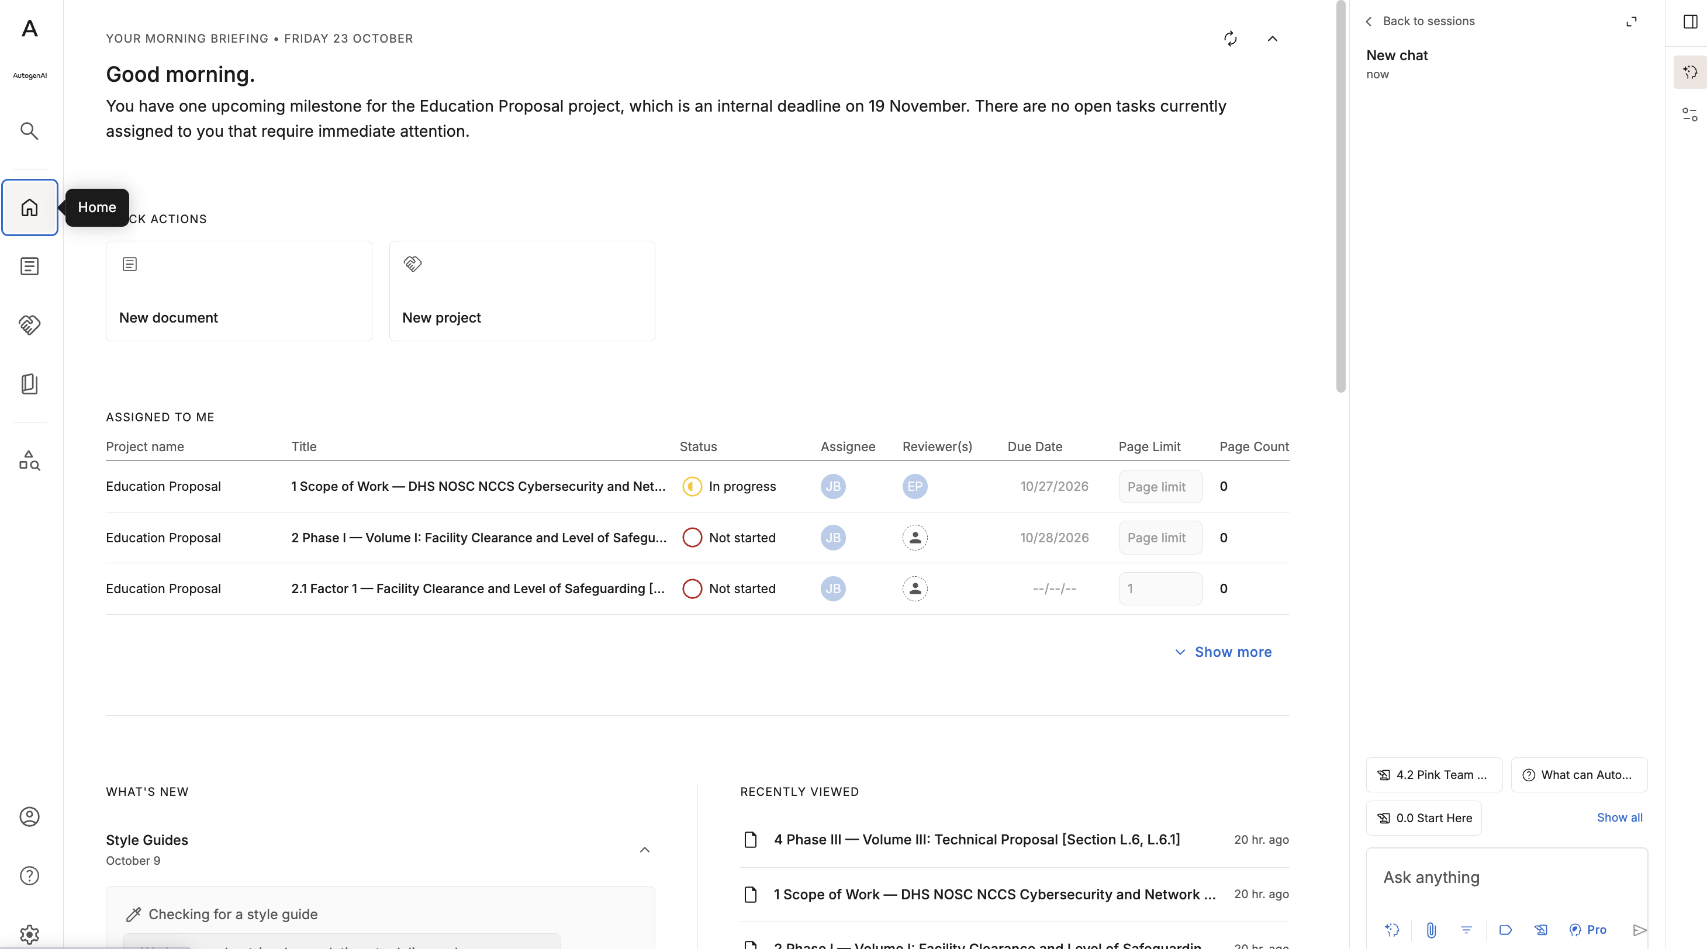Send the chat message with the arrow icon
Viewport: 1707px width, 949px height.
(1639, 930)
